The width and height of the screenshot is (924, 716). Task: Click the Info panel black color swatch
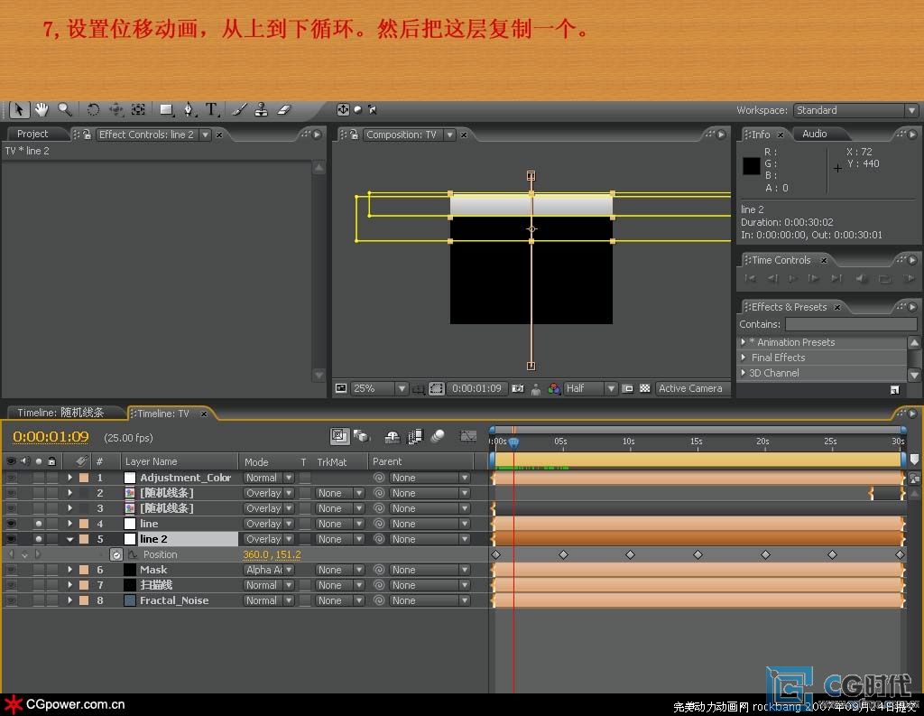(x=751, y=166)
